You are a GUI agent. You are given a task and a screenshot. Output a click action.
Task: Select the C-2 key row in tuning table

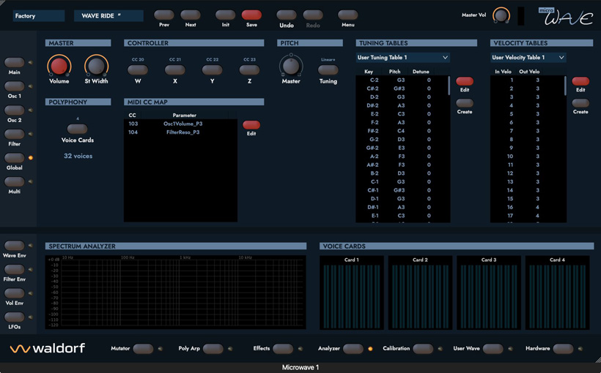pos(402,80)
